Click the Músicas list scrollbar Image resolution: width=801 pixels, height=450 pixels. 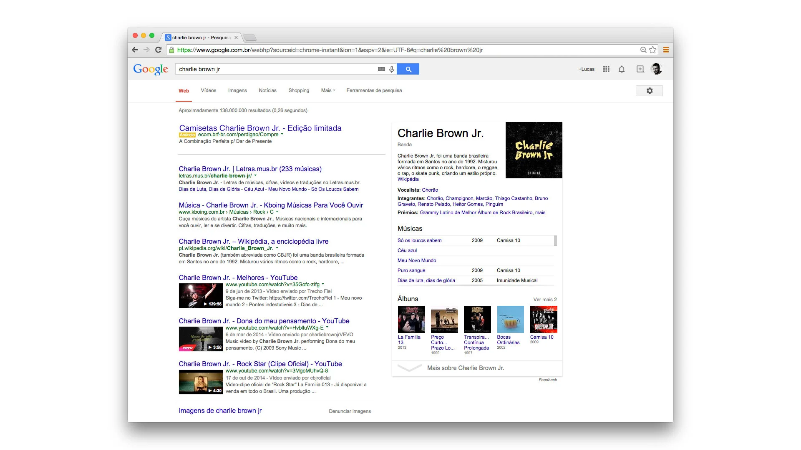pyautogui.click(x=555, y=241)
